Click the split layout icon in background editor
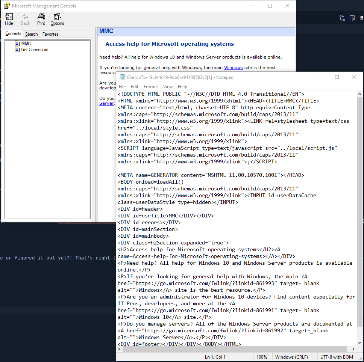Viewport: 364px width, 362px height. click(352, 18)
